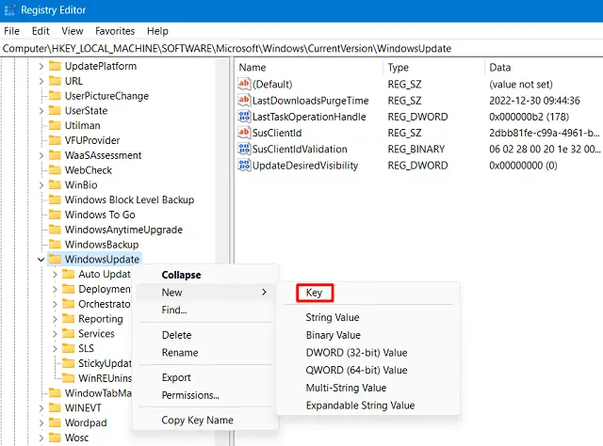Expand the Orchestrator subkey

pos(55,304)
